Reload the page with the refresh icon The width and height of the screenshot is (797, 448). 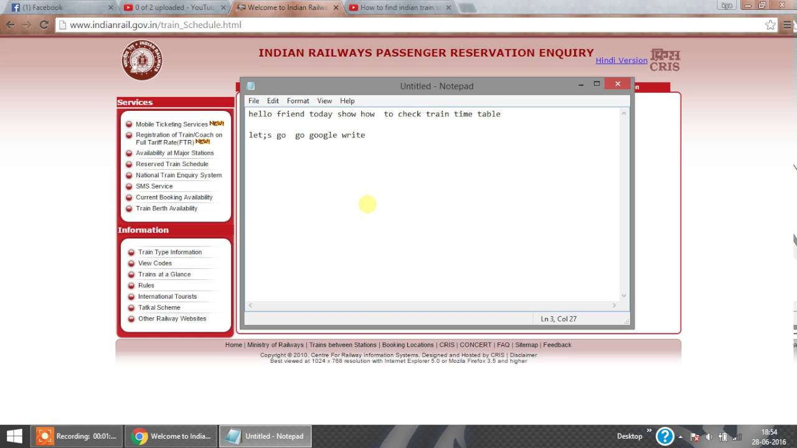point(44,25)
